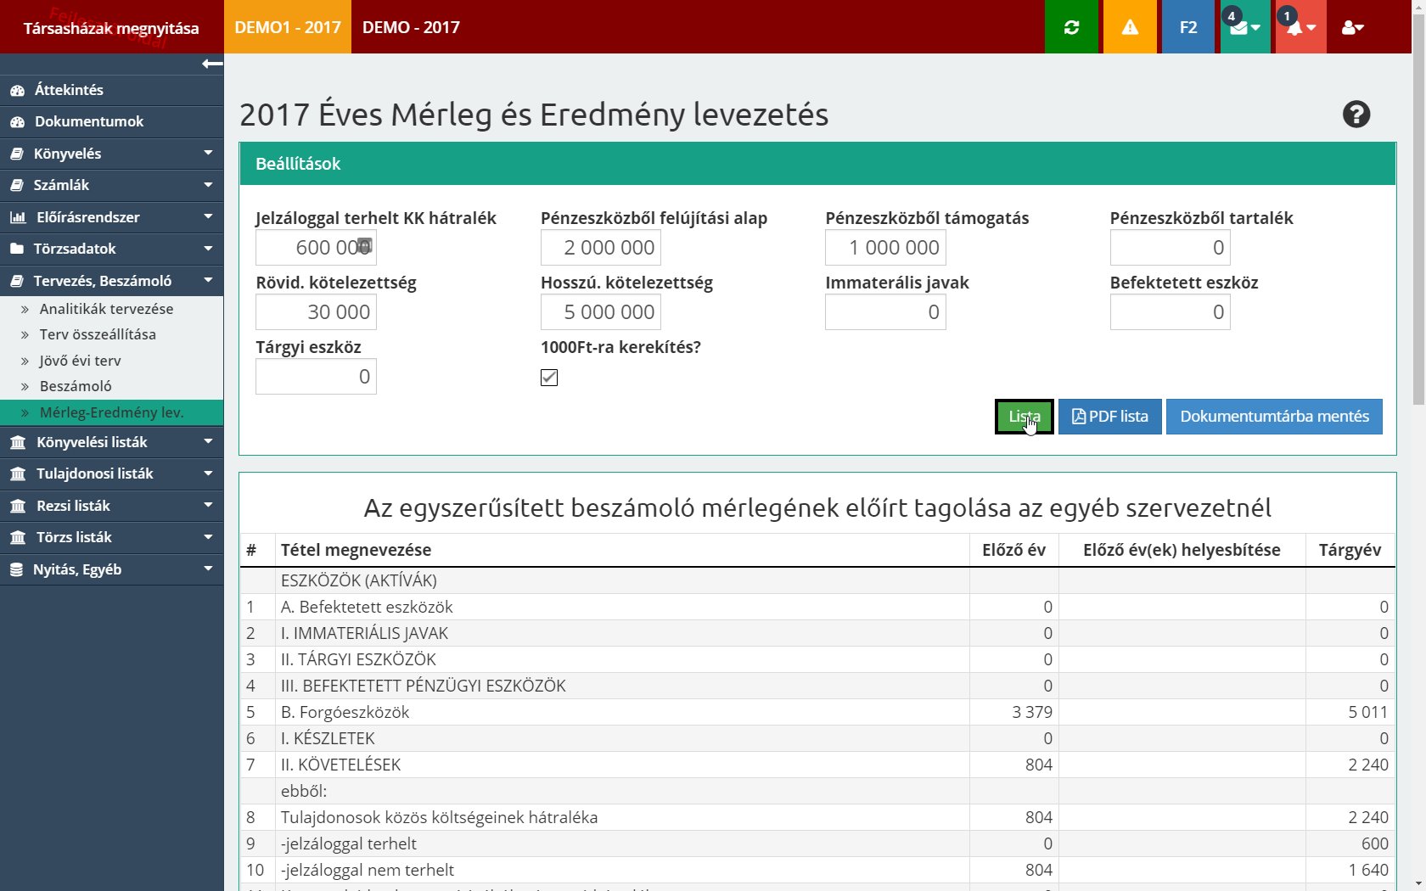Image resolution: width=1426 pixels, height=891 pixels.
Task: Click the green refresh icon
Action: pyautogui.click(x=1071, y=27)
